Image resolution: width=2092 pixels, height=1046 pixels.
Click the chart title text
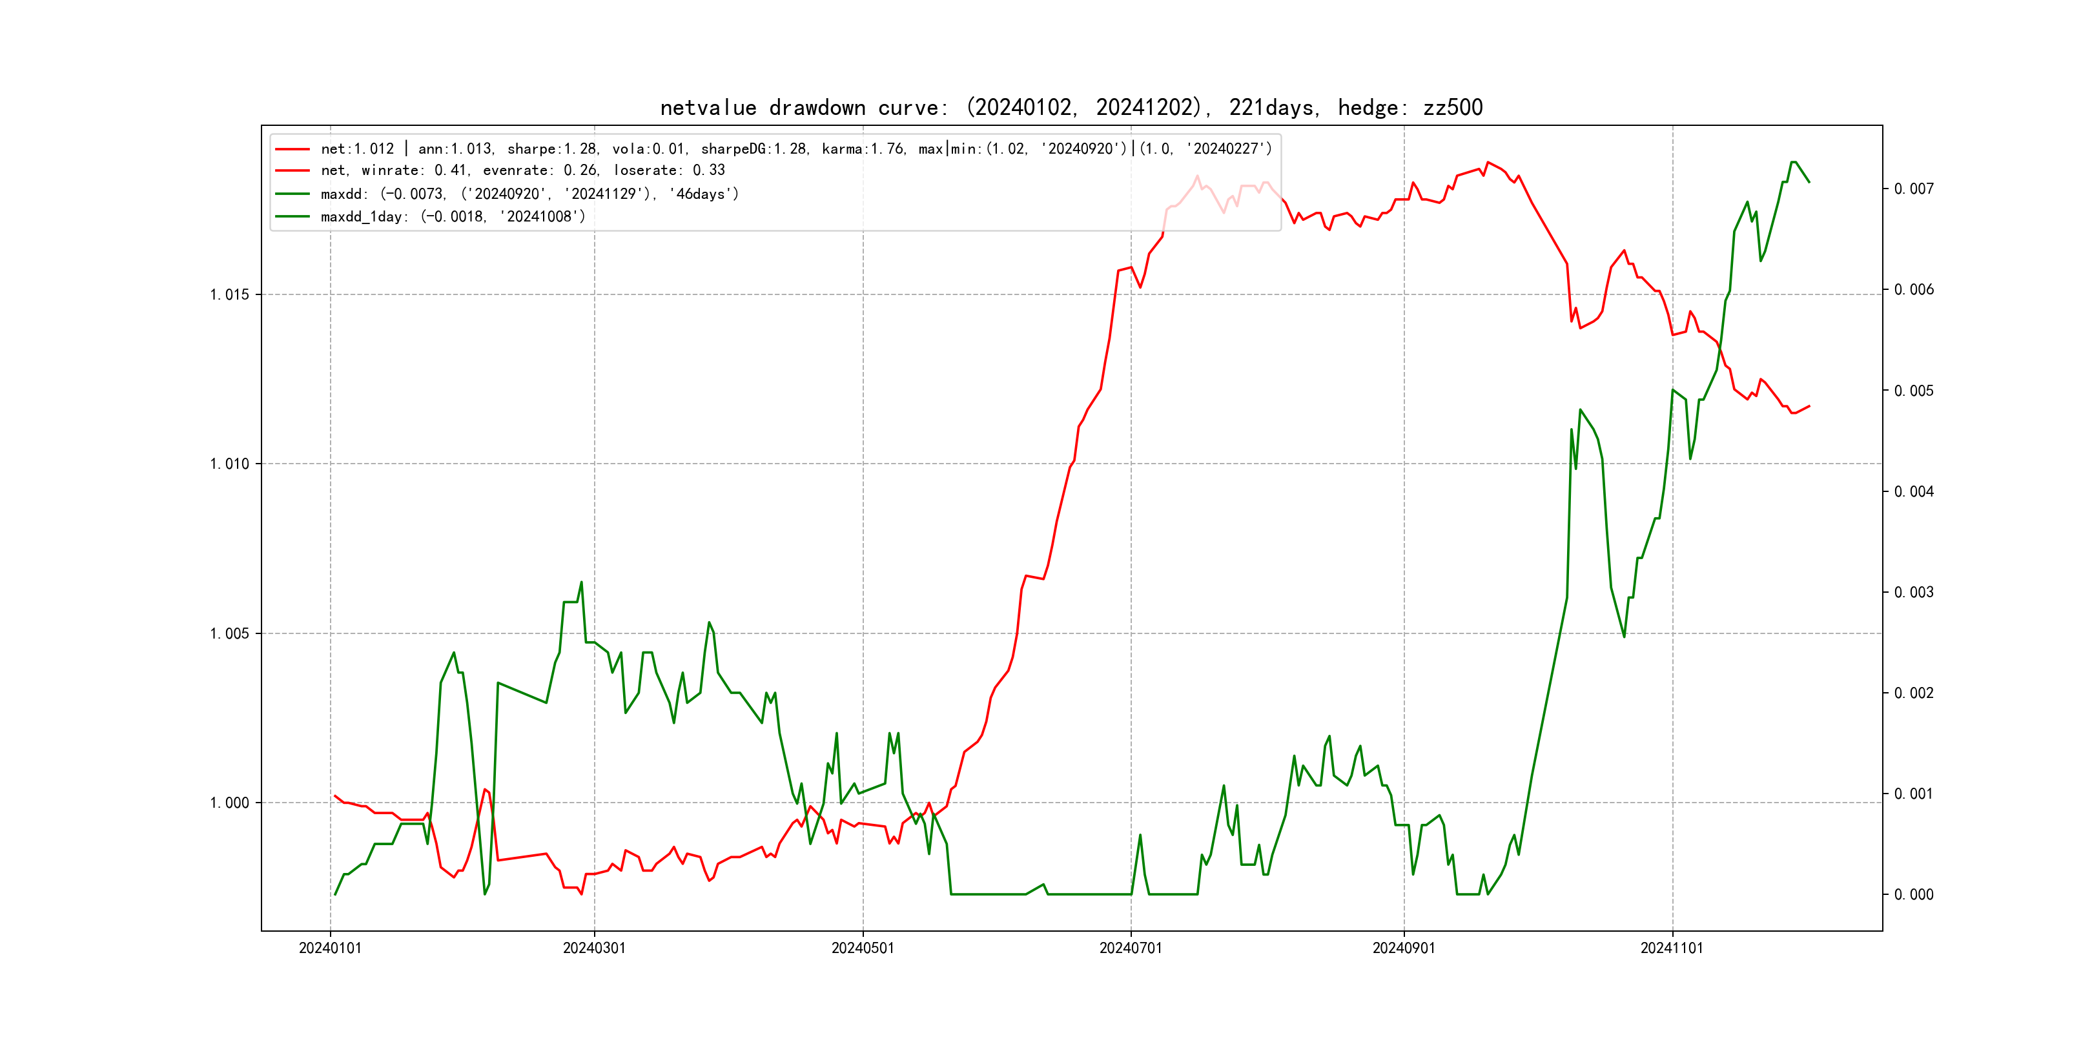1071,107
